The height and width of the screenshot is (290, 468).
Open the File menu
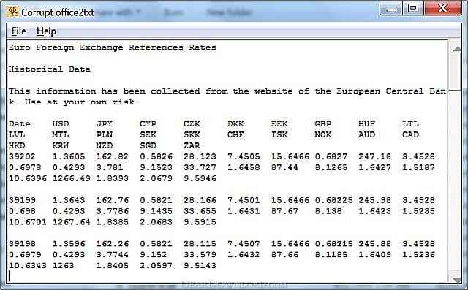(18, 31)
